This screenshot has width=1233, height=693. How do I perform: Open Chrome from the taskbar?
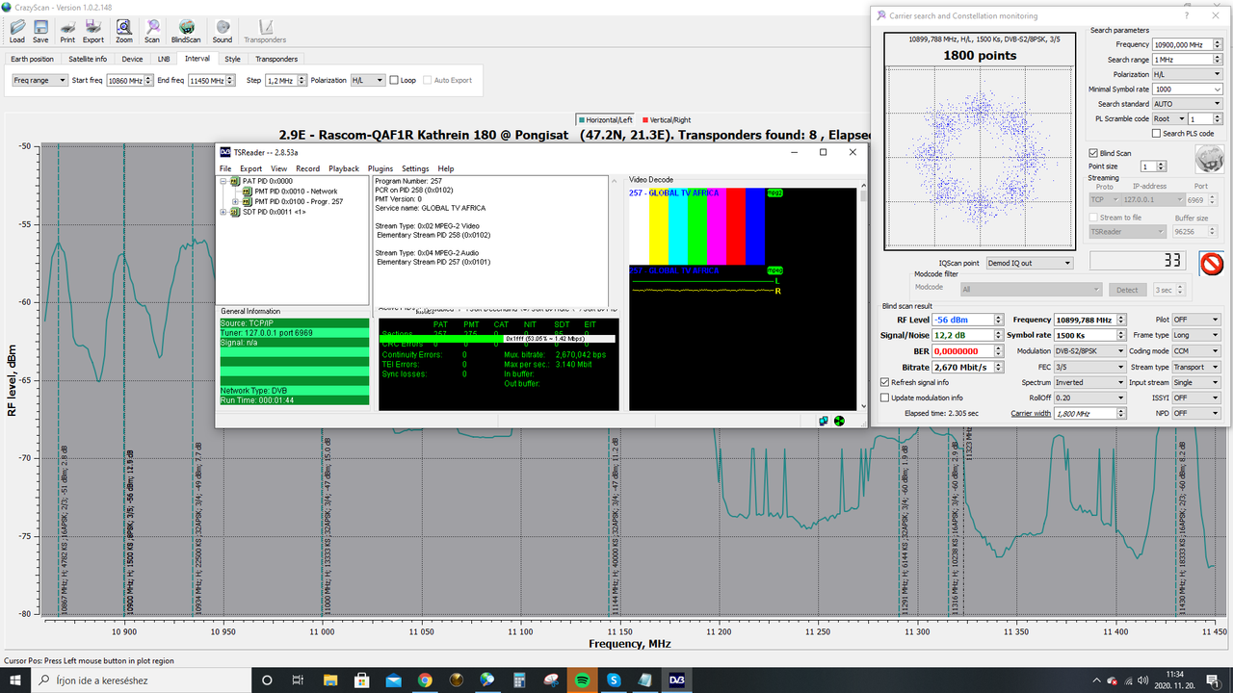(425, 680)
